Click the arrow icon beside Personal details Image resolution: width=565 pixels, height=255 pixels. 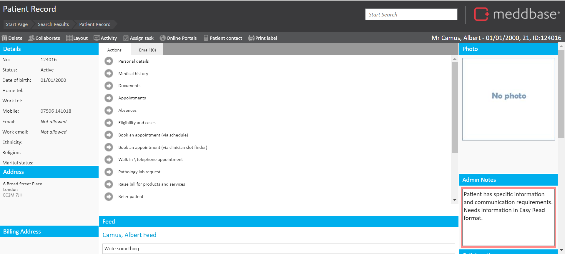tap(109, 61)
